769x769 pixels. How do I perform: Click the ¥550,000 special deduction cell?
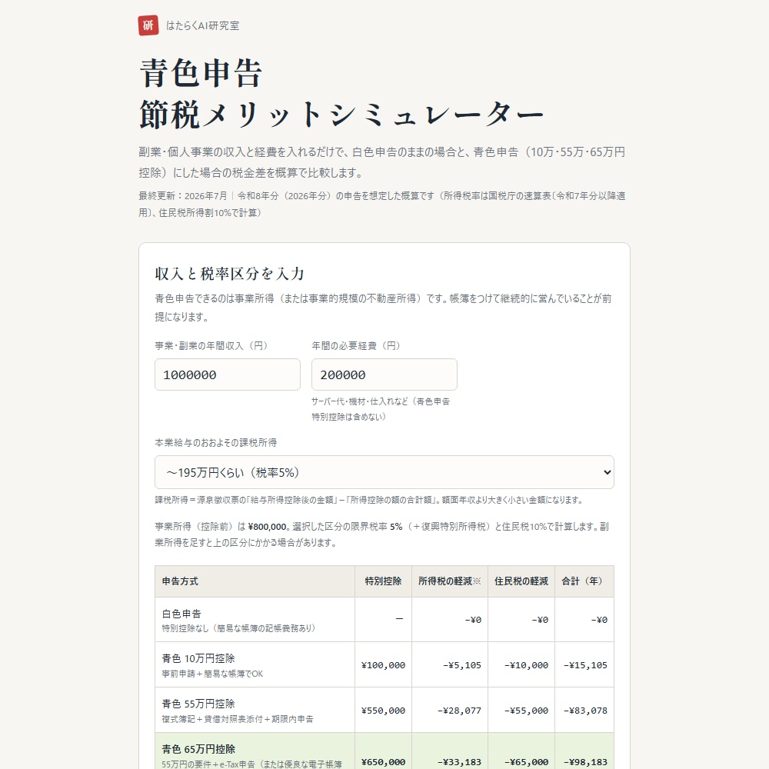[383, 711]
